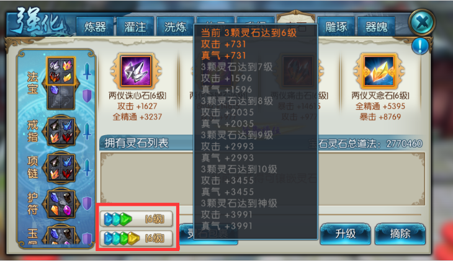
Task: Open the blue exclamation info icon
Action: tap(420, 46)
